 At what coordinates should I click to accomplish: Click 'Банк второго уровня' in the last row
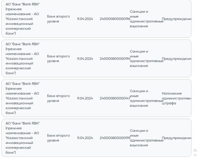[58, 138]
